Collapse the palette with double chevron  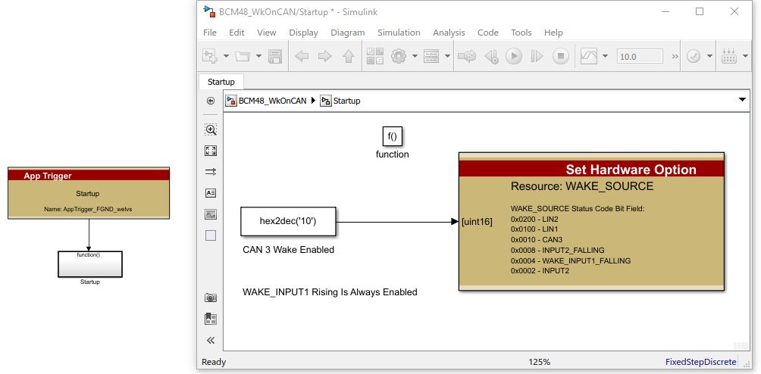point(211,340)
